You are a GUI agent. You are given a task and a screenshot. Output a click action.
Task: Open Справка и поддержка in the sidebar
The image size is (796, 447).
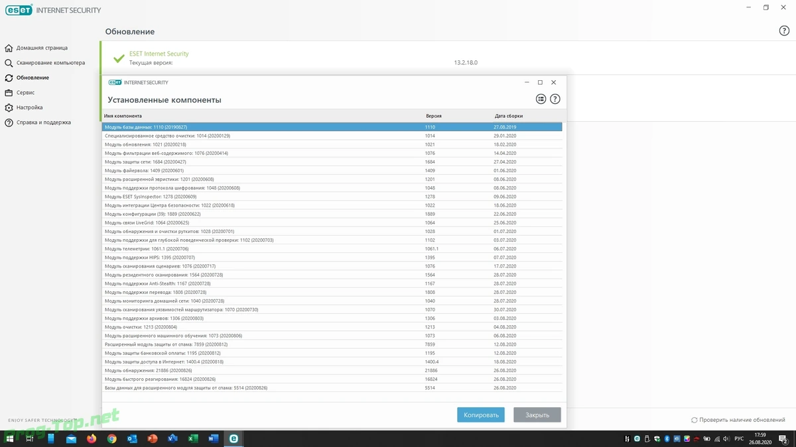(44, 123)
